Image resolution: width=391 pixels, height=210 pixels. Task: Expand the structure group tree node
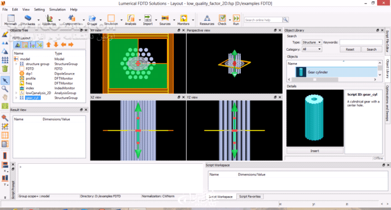(16, 64)
